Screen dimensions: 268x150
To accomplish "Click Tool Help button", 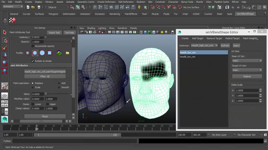I will (x=70, y=32).
